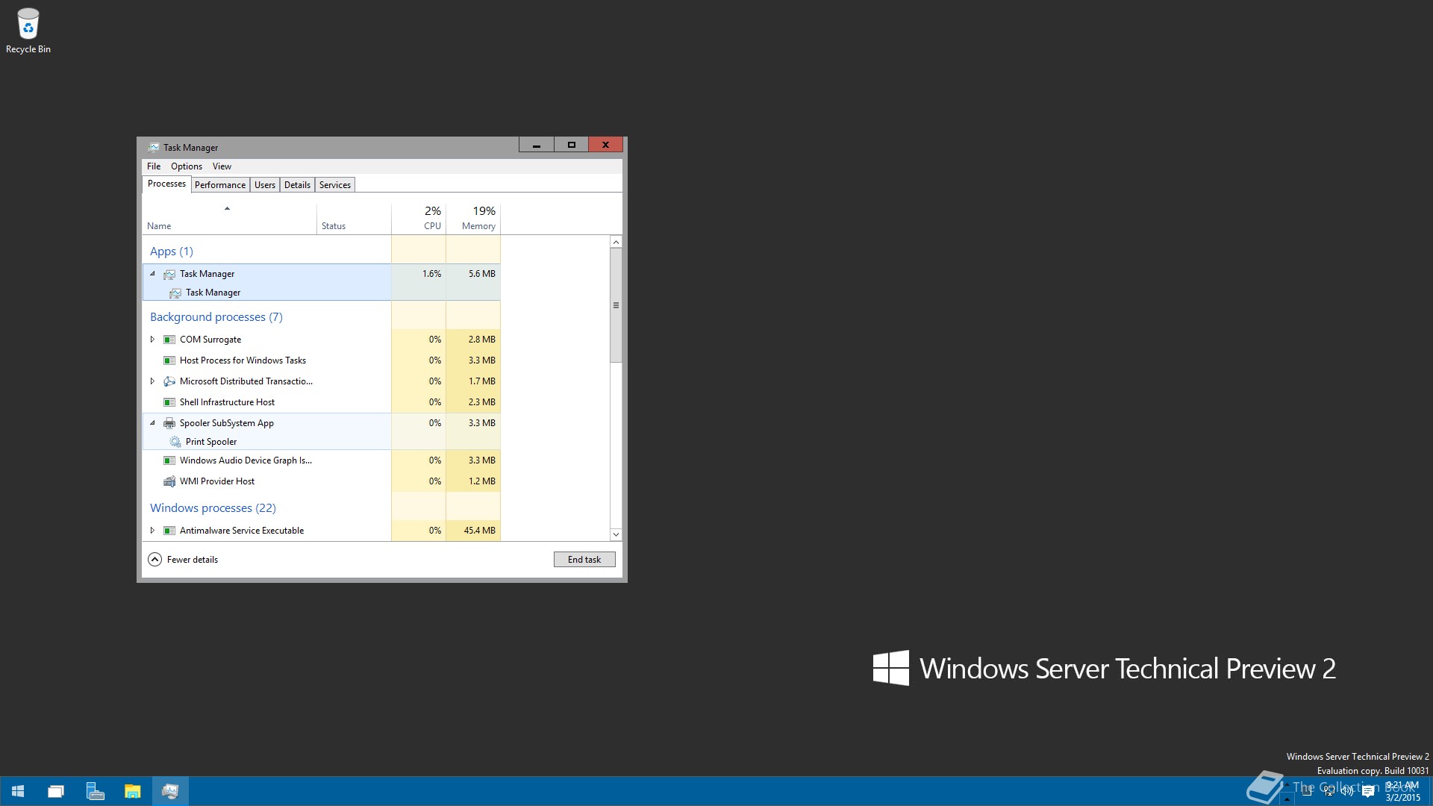The height and width of the screenshot is (806, 1433).
Task: Sort by the Status column header
Action: click(x=354, y=219)
